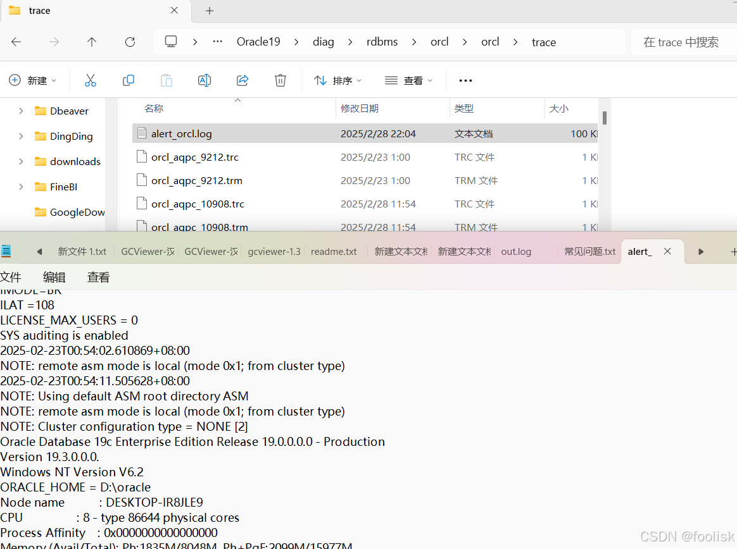Image resolution: width=737 pixels, height=549 pixels.
Task: Click the Rename icon in toolbar
Action: pos(205,80)
